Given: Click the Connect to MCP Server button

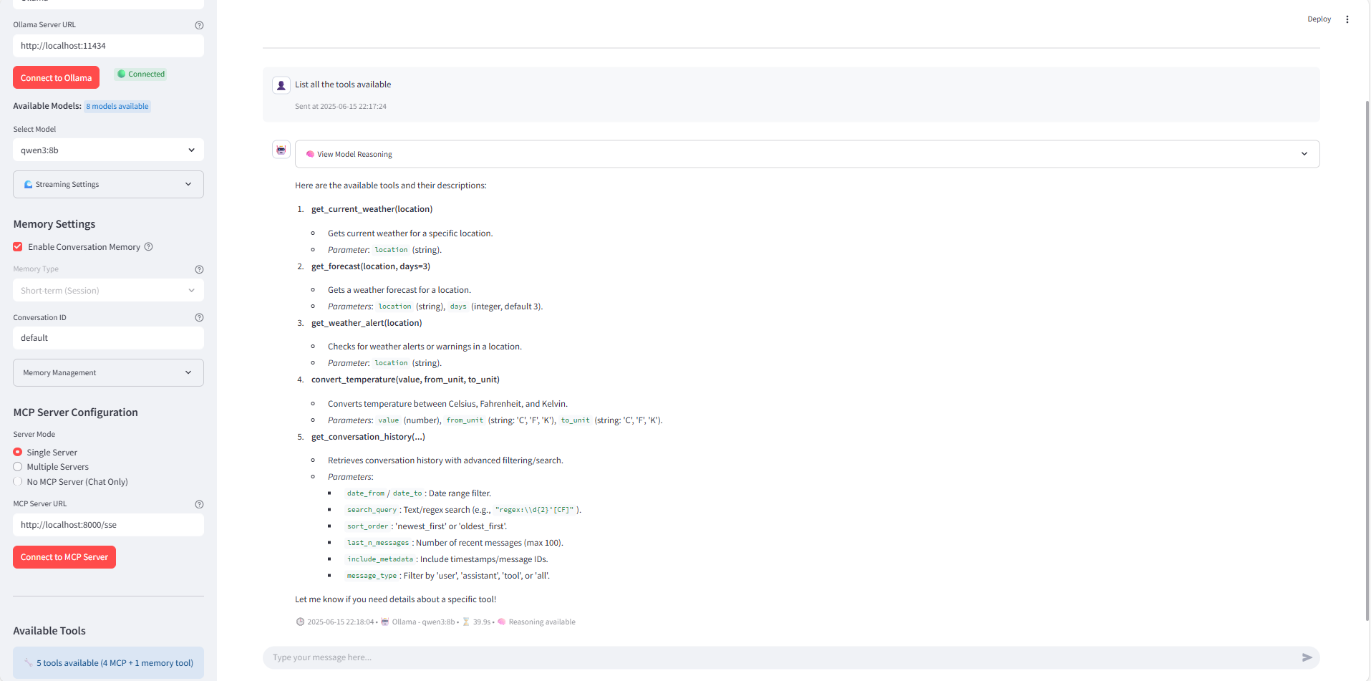Looking at the screenshot, I should 64,557.
